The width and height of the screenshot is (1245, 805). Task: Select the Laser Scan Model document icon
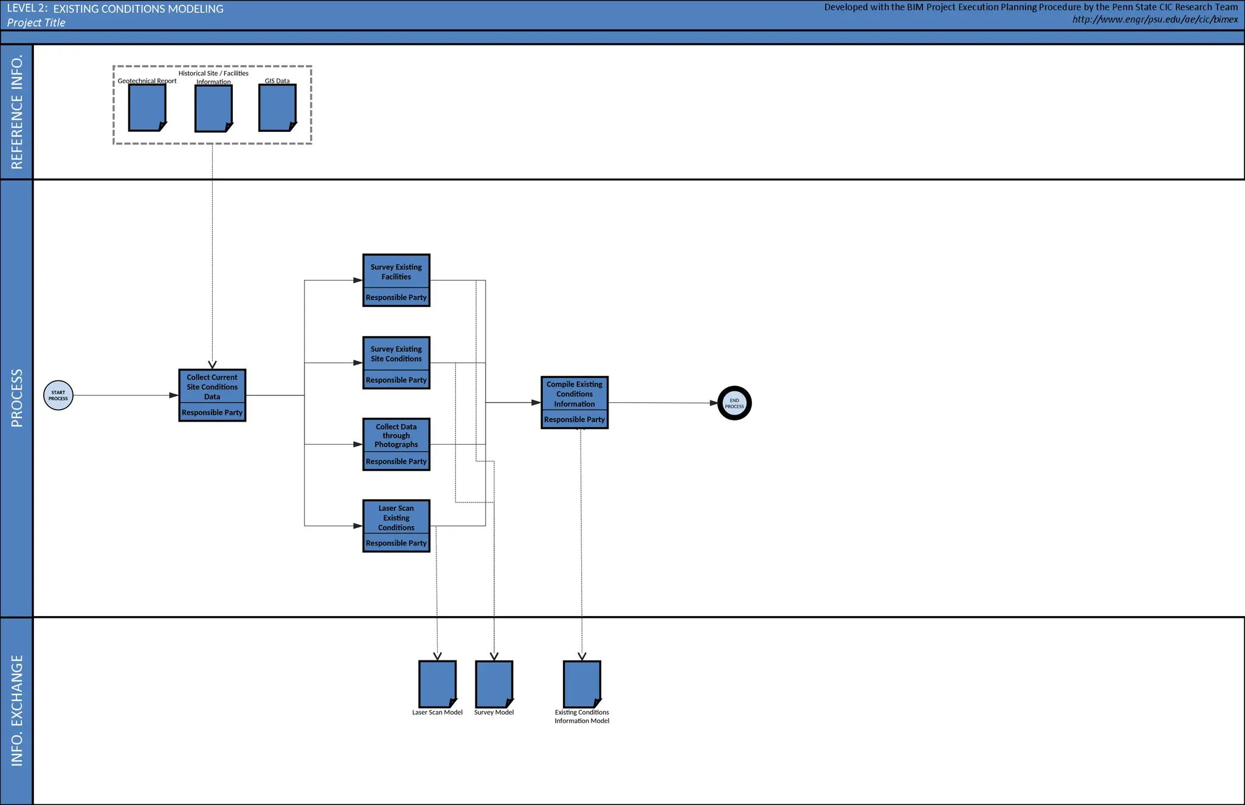[437, 684]
